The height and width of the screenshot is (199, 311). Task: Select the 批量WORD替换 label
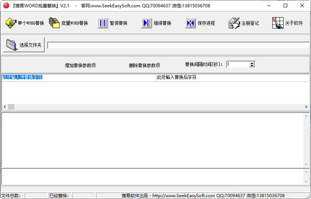coord(75,23)
